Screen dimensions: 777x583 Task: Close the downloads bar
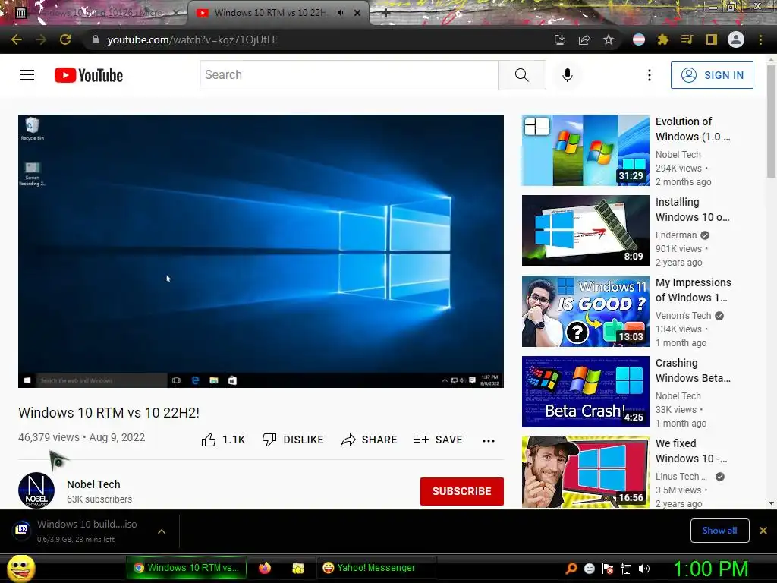pos(763,531)
